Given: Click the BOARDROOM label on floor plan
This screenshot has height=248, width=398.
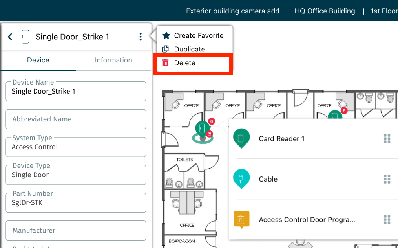Looking at the screenshot, I should [182, 241].
